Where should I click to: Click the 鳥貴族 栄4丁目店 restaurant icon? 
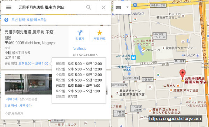click(171, 90)
